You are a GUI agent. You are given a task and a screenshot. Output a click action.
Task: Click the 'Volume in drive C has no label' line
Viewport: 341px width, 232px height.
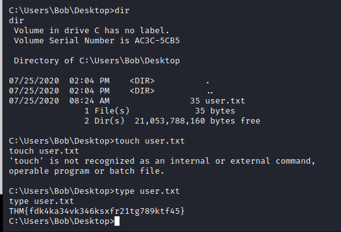[92, 31]
